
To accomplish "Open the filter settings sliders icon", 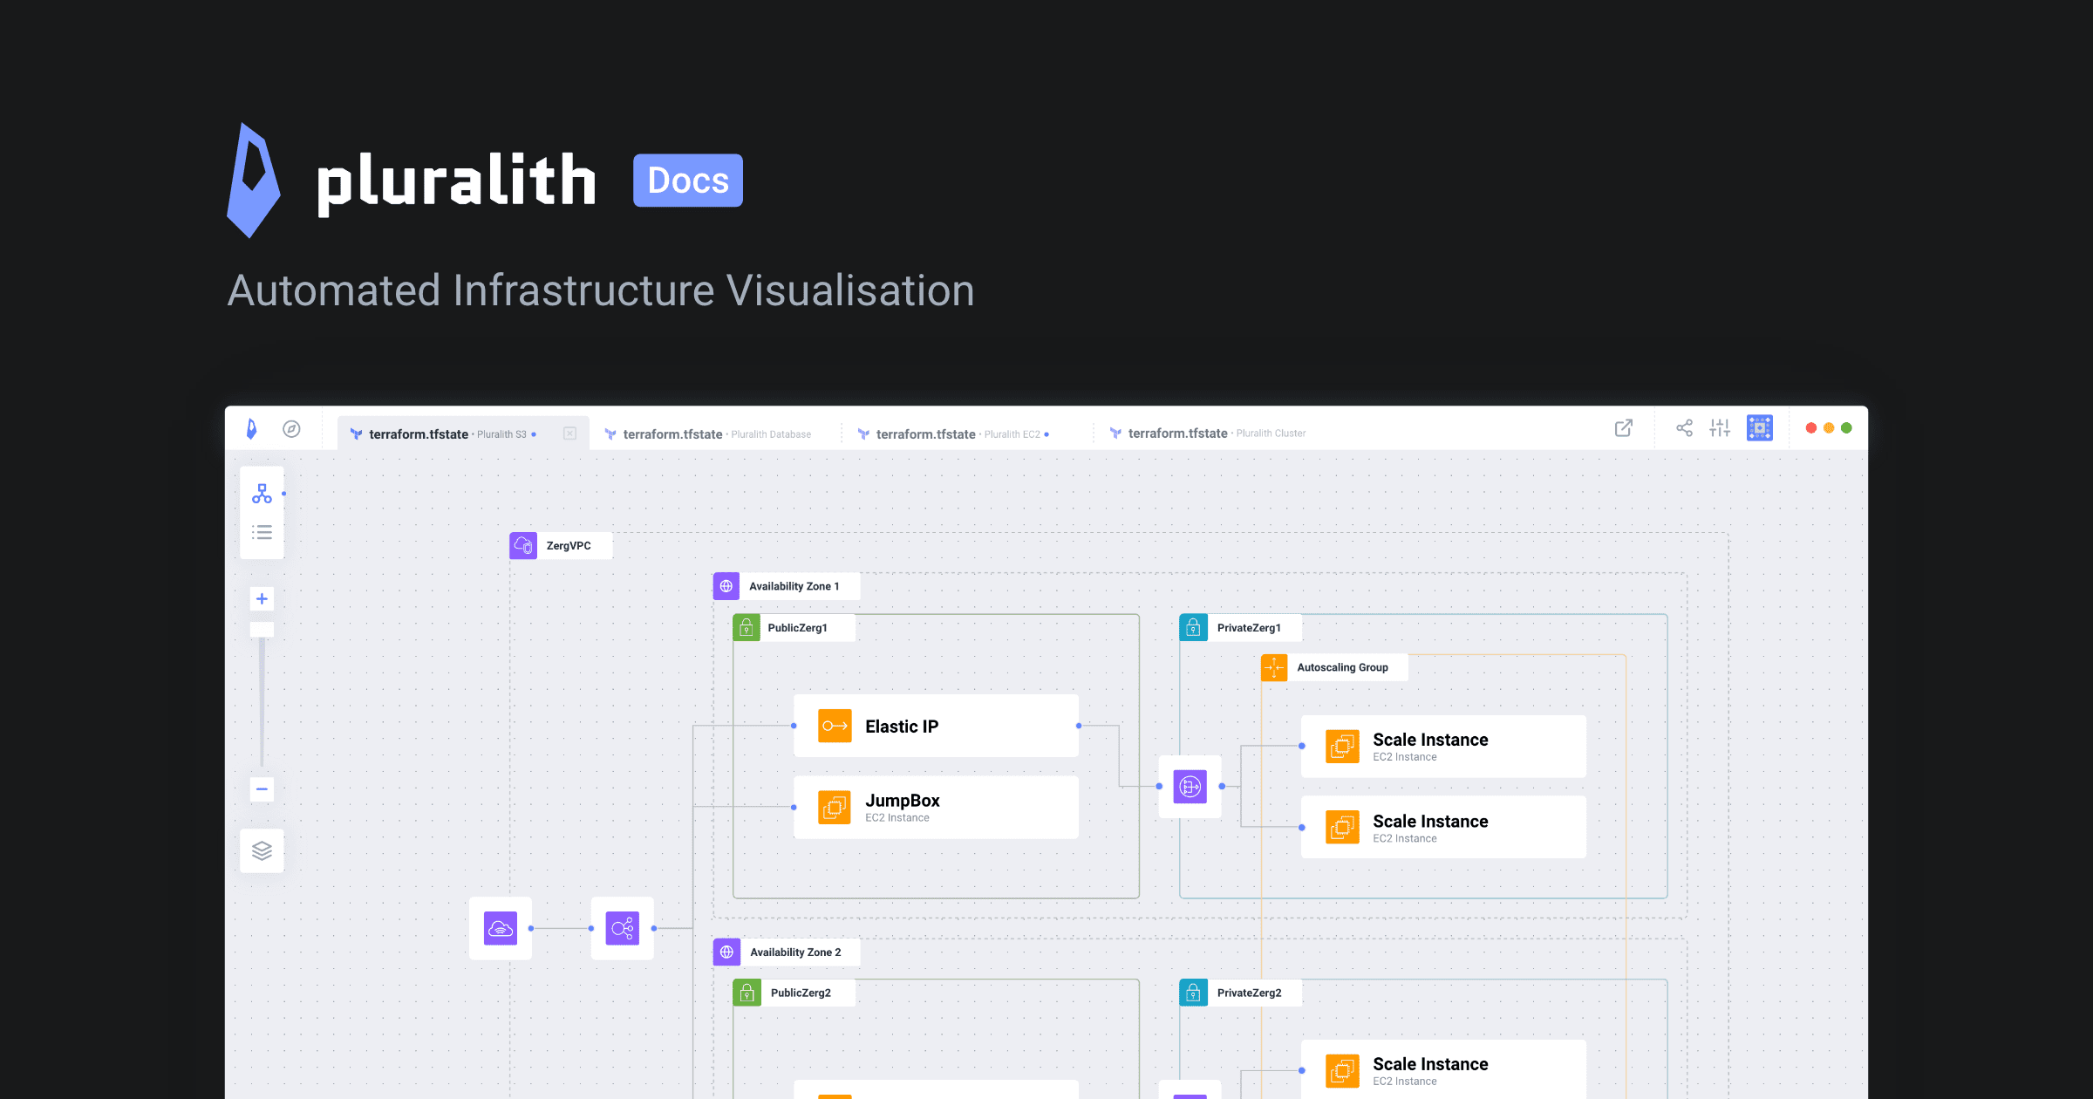I will tap(1720, 427).
